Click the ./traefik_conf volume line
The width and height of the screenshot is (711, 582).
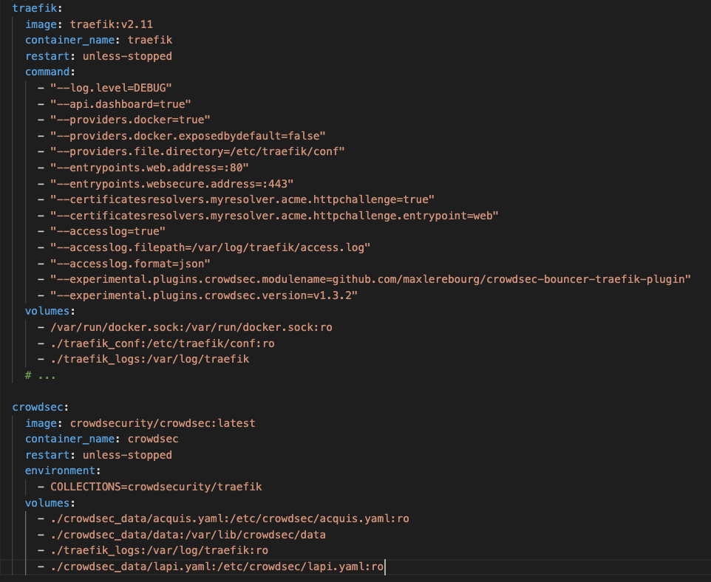(156, 343)
